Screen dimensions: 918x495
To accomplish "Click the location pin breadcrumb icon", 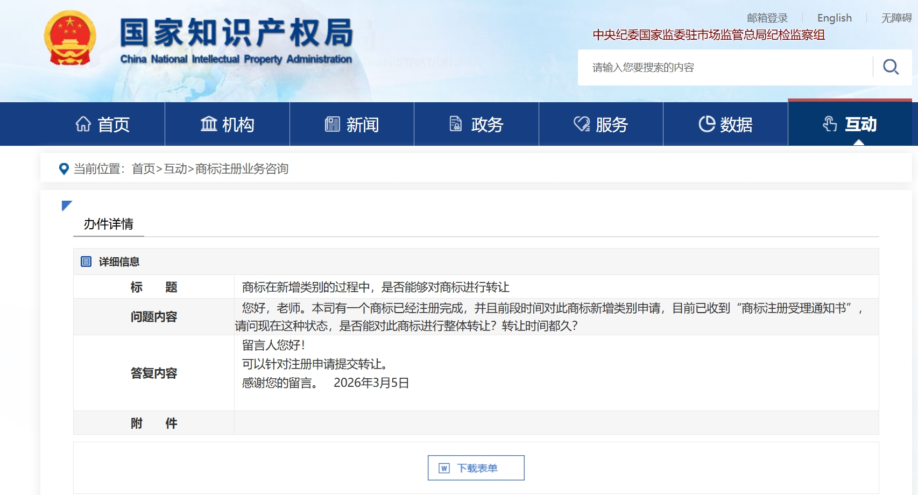I will [63, 169].
